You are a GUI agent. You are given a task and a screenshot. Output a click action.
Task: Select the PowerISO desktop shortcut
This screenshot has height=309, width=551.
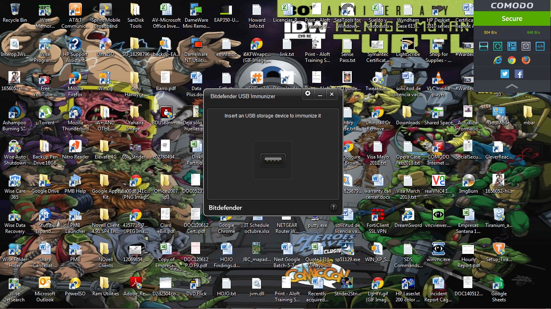tap(75, 286)
